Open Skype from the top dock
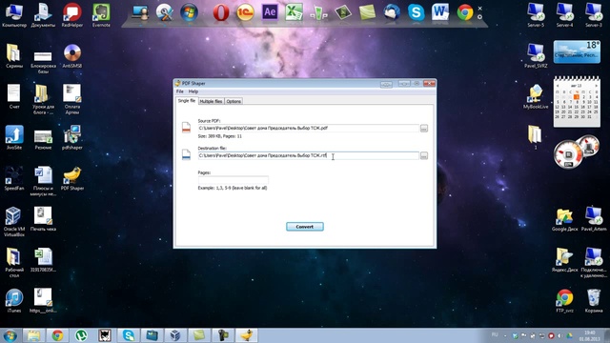The width and height of the screenshot is (610, 343). [x=416, y=12]
